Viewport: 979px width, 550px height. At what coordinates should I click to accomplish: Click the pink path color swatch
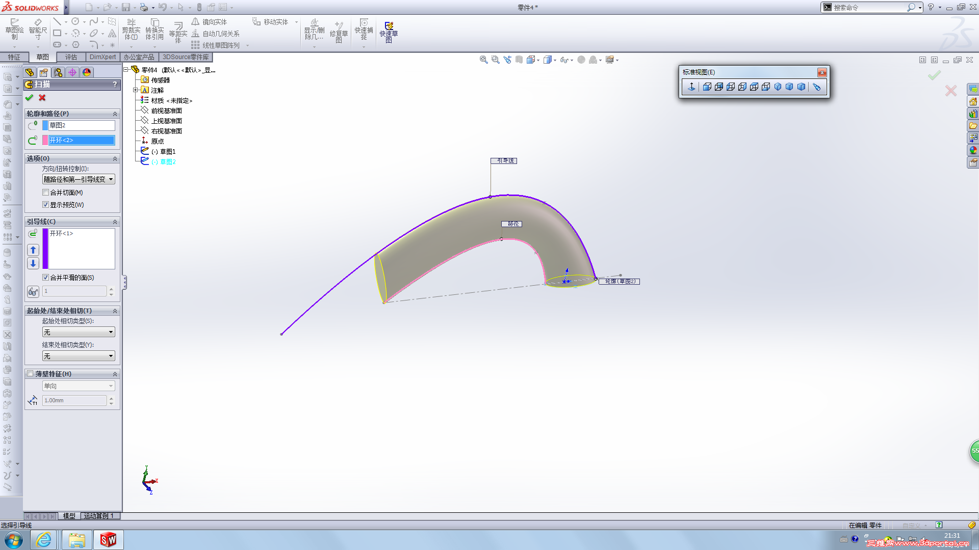click(45, 141)
